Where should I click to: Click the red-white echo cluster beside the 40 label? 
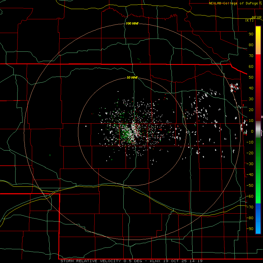tap(234, 87)
